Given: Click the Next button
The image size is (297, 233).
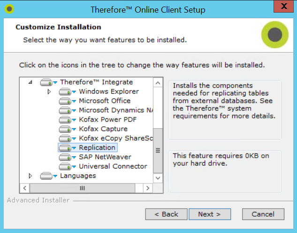Looking at the screenshot, I should click(x=209, y=214).
